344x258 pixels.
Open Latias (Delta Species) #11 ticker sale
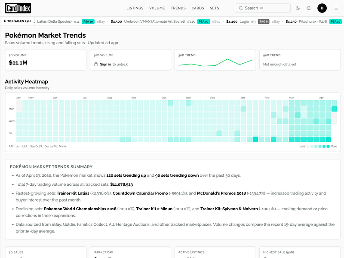coord(58,21)
